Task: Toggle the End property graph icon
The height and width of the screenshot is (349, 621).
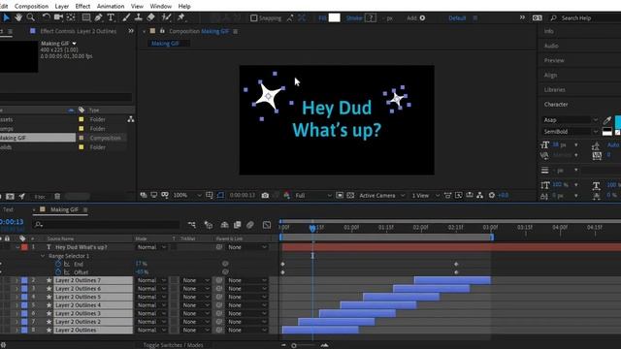Action: 67,264
